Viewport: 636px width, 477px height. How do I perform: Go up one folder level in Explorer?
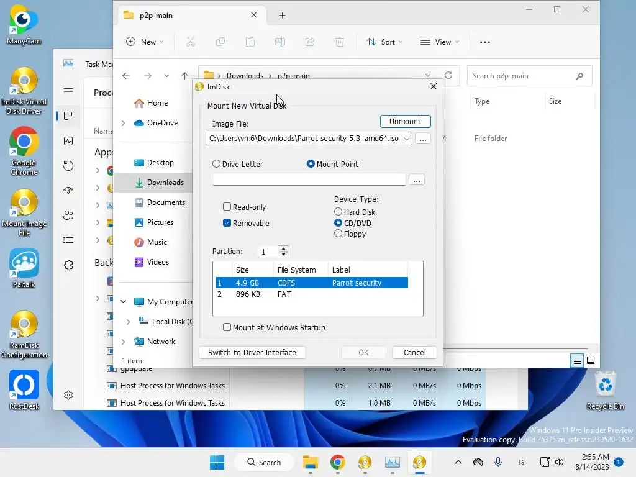click(x=184, y=76)
